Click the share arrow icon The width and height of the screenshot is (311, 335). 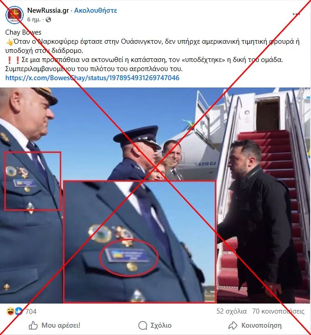coord(233,325)
